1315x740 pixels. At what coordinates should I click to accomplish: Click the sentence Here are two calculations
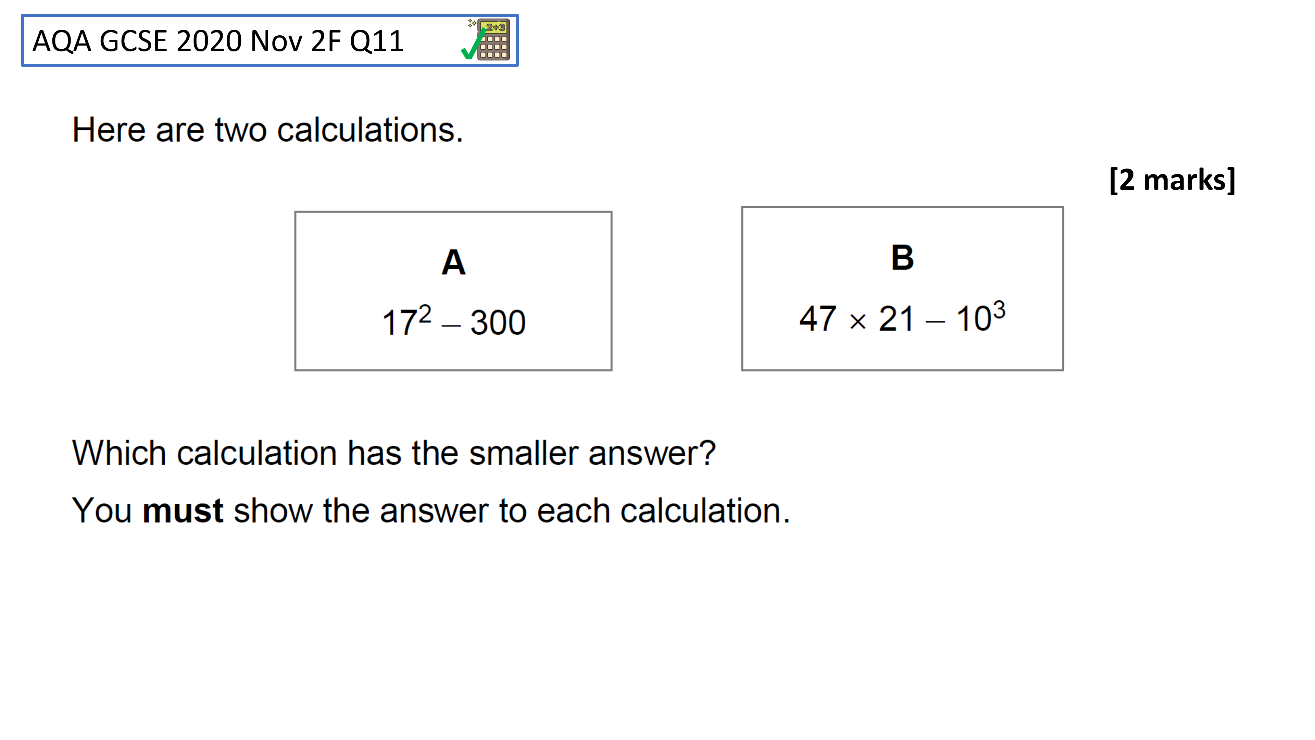tap(267, 130)
